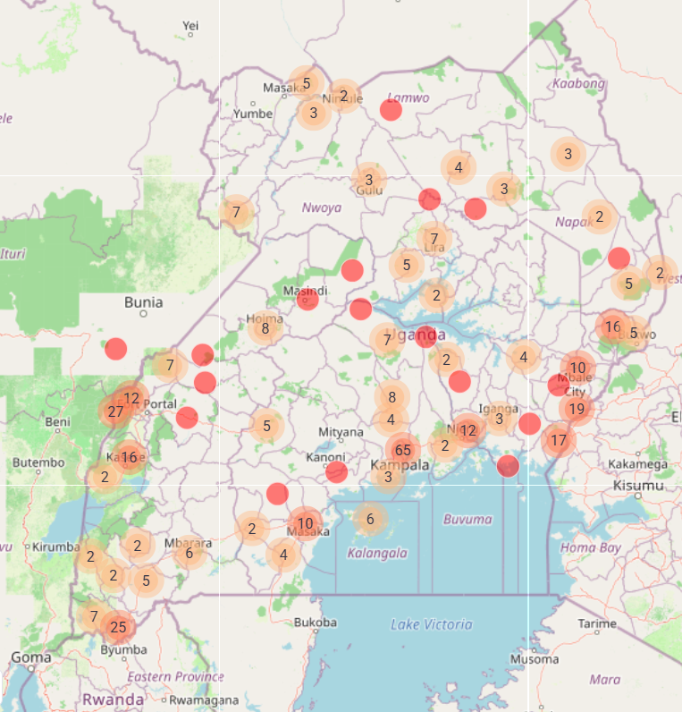Screen dimensions: 682x712
Task: Click the Eastern Province label
Action: [175, 676]
